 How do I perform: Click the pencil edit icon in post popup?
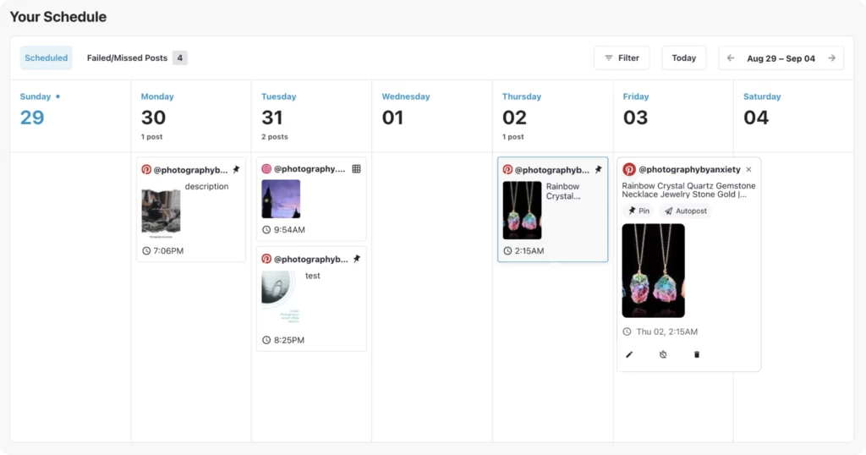629,354
